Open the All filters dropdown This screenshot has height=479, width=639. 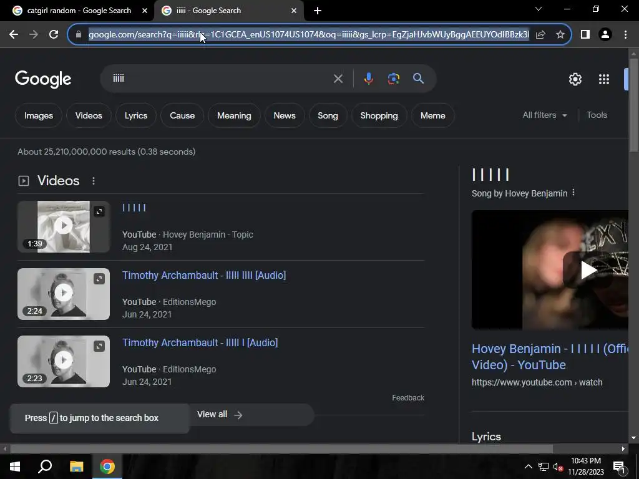point(544,115)
